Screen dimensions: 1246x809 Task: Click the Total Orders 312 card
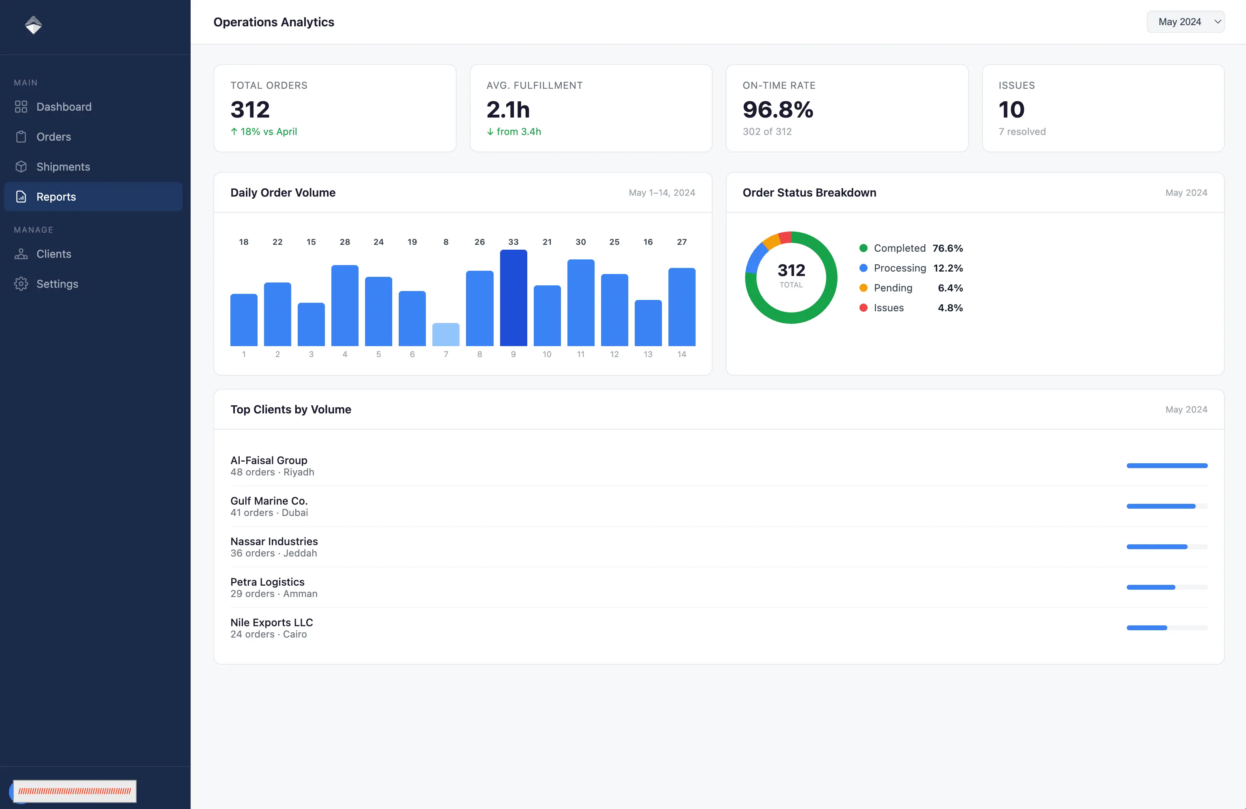[x=335, y=108]
